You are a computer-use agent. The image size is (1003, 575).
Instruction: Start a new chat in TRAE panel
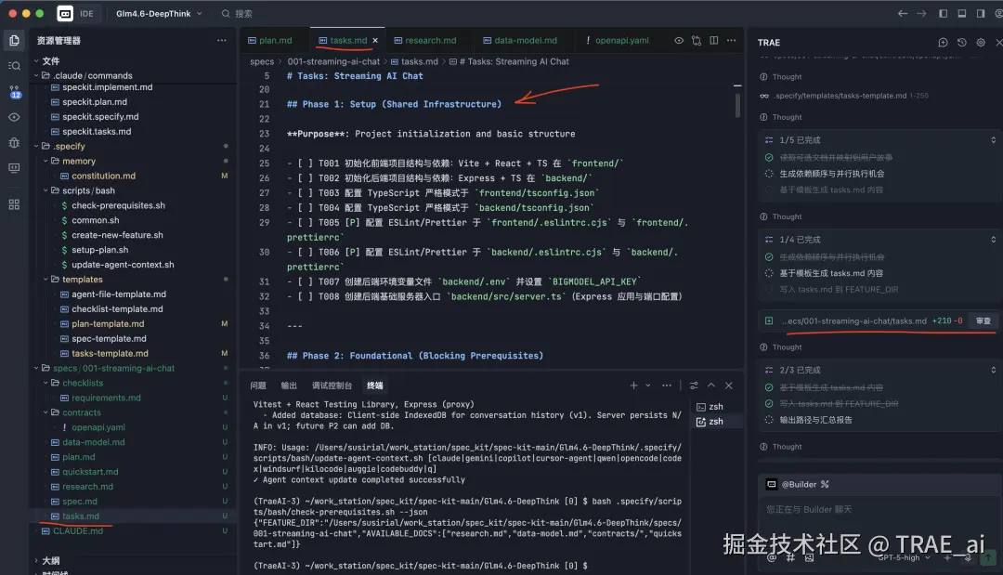pos(943,42)
